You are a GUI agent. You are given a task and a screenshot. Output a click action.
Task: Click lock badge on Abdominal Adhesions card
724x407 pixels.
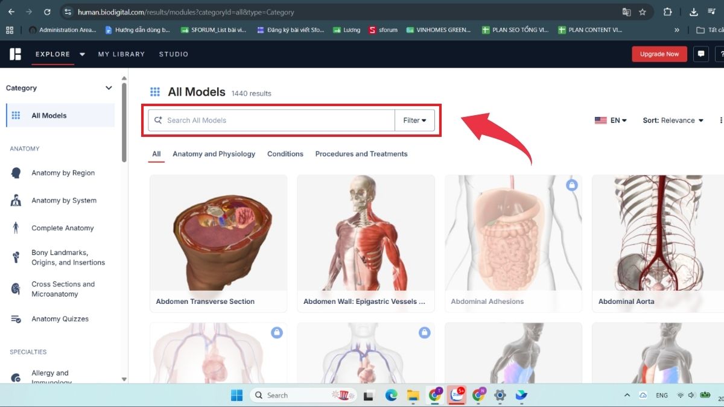coord(571,185)
